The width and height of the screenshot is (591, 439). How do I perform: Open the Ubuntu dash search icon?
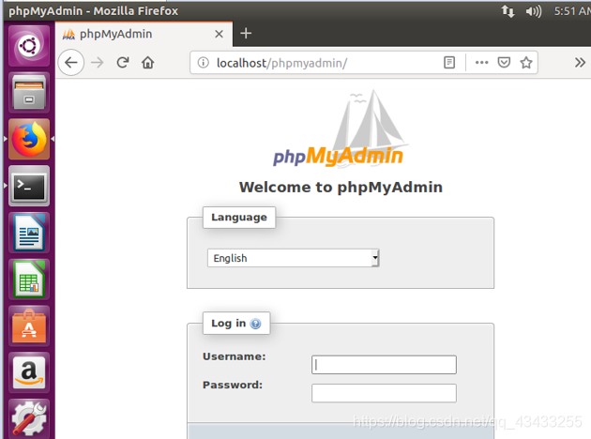click(29, 46)
